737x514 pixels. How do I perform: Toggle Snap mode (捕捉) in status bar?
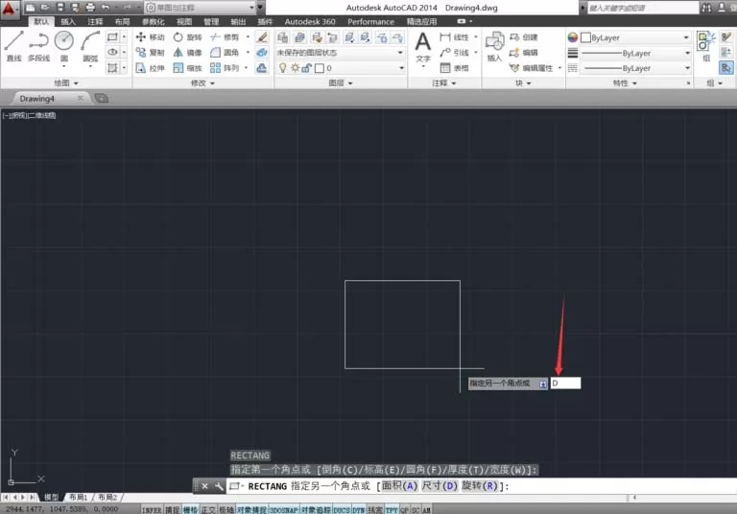pyautogui.click(x=173, y=510)
